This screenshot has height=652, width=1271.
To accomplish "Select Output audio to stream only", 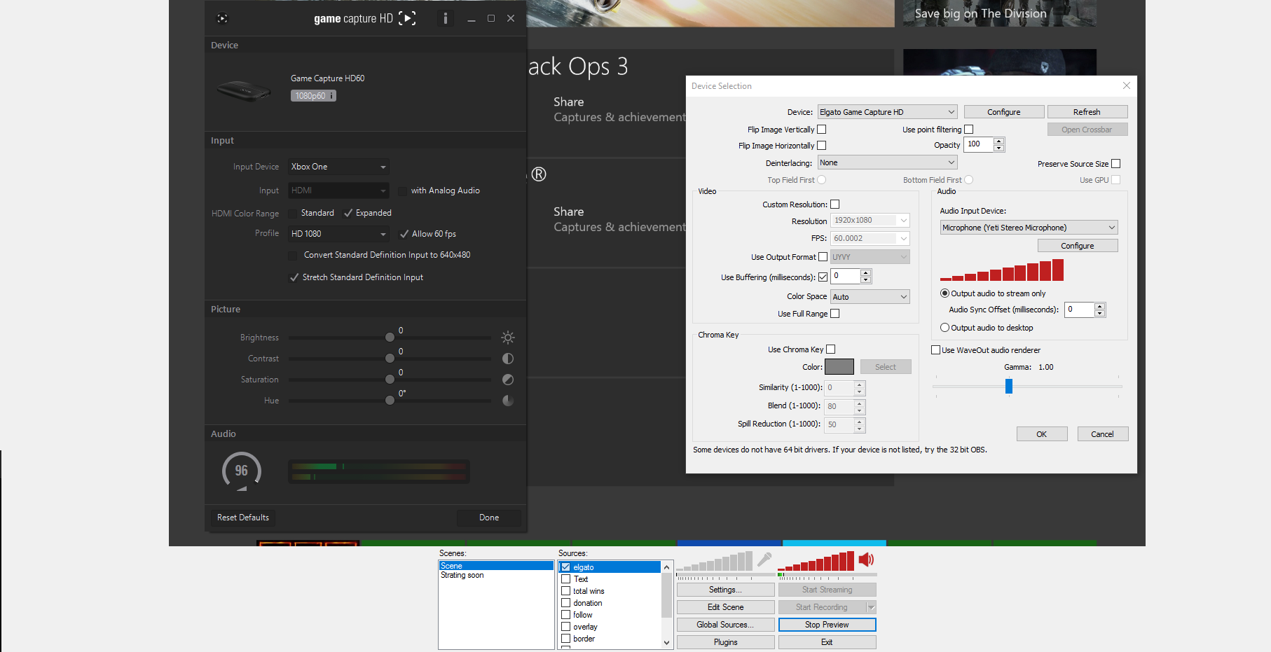I will (944, 293).
